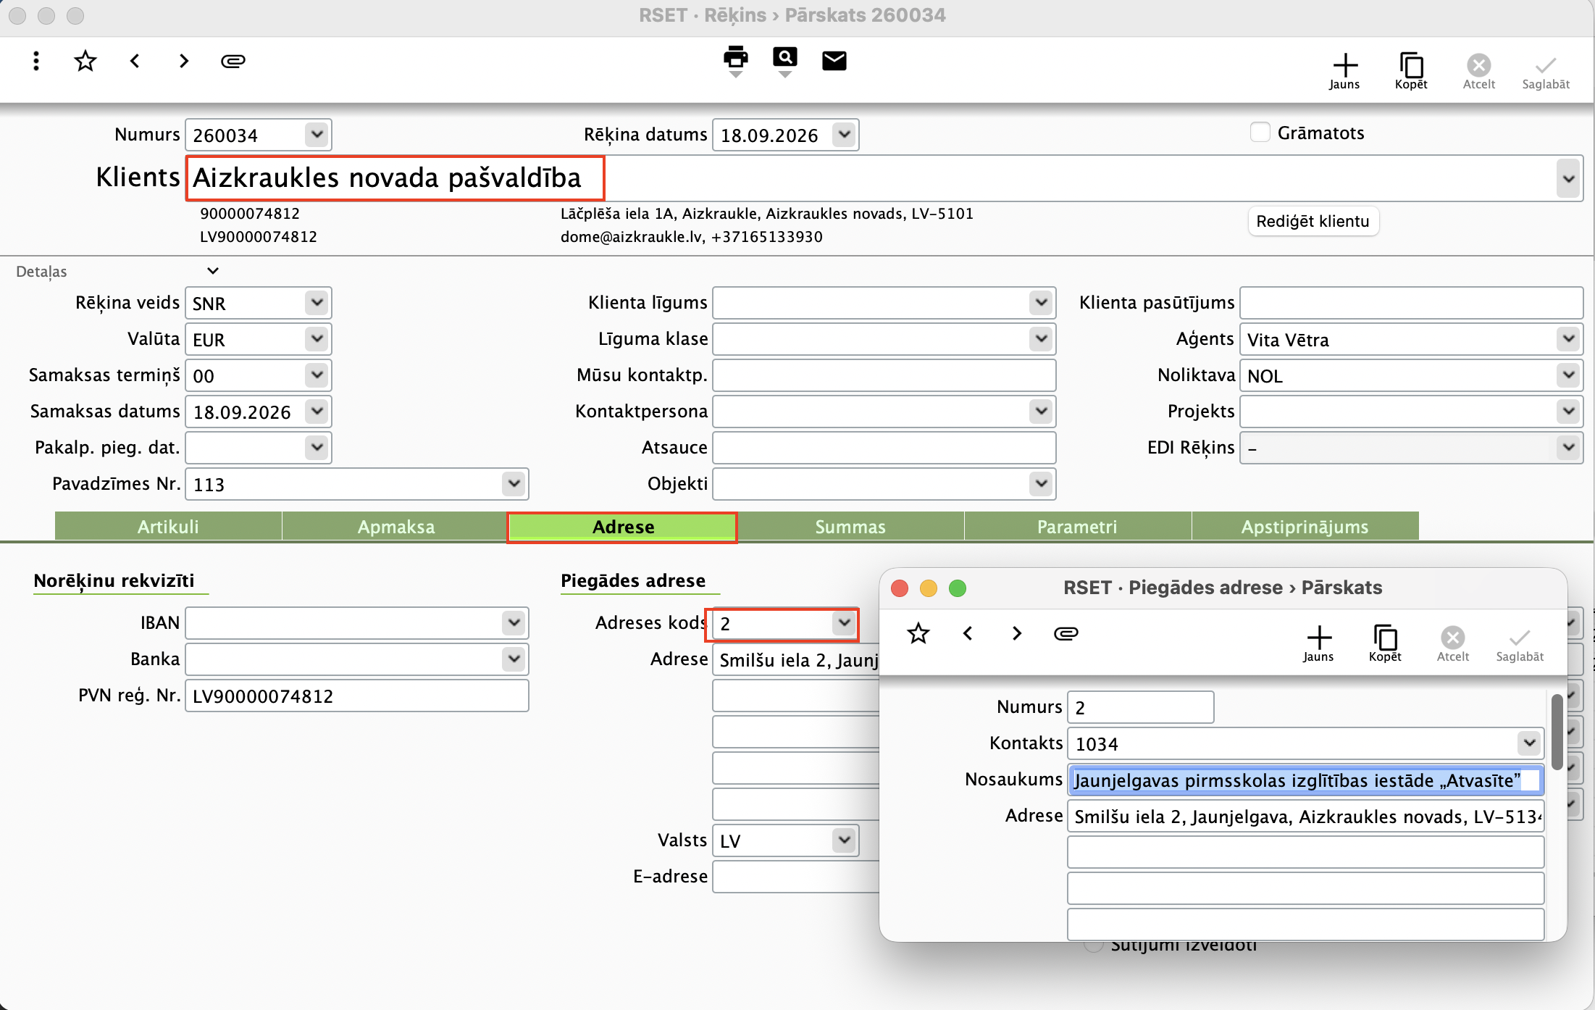Go to previous invoice record in main toolbar

[135, 61]
